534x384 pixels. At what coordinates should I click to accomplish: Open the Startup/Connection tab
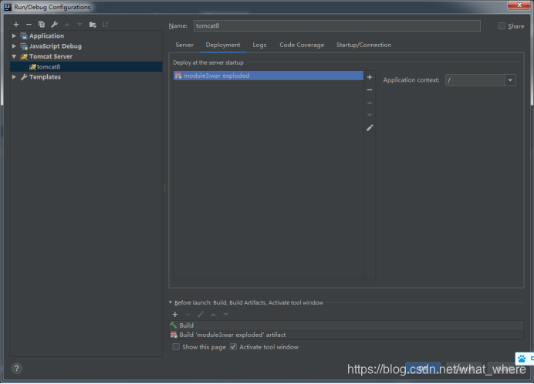click(x=363, y=45)
